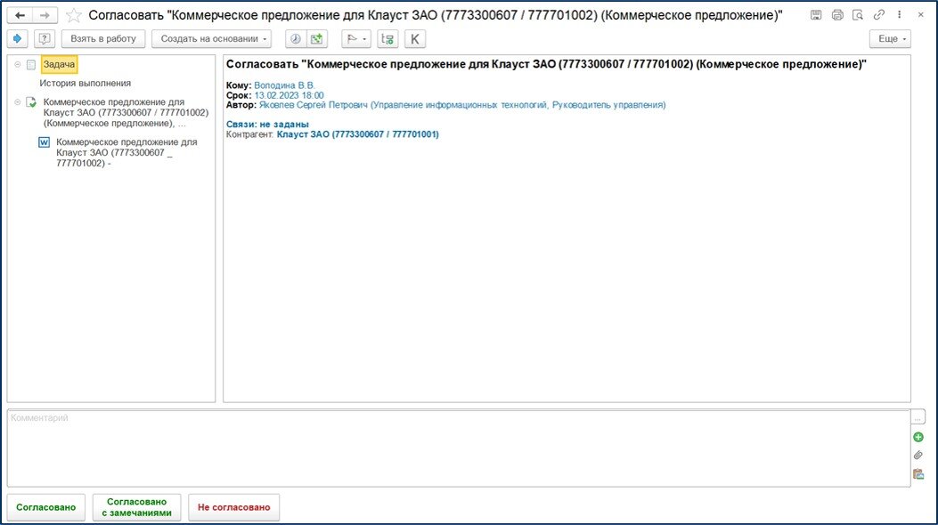Open the print icon
938x525 pixels.
point(836,14)
